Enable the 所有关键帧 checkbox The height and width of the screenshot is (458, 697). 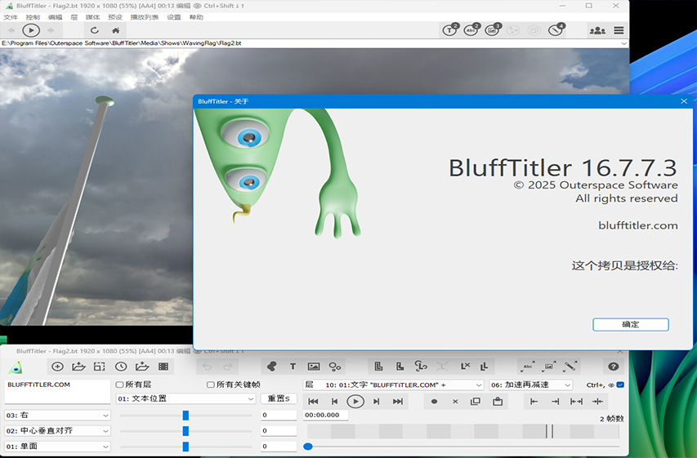click(211, 385)
